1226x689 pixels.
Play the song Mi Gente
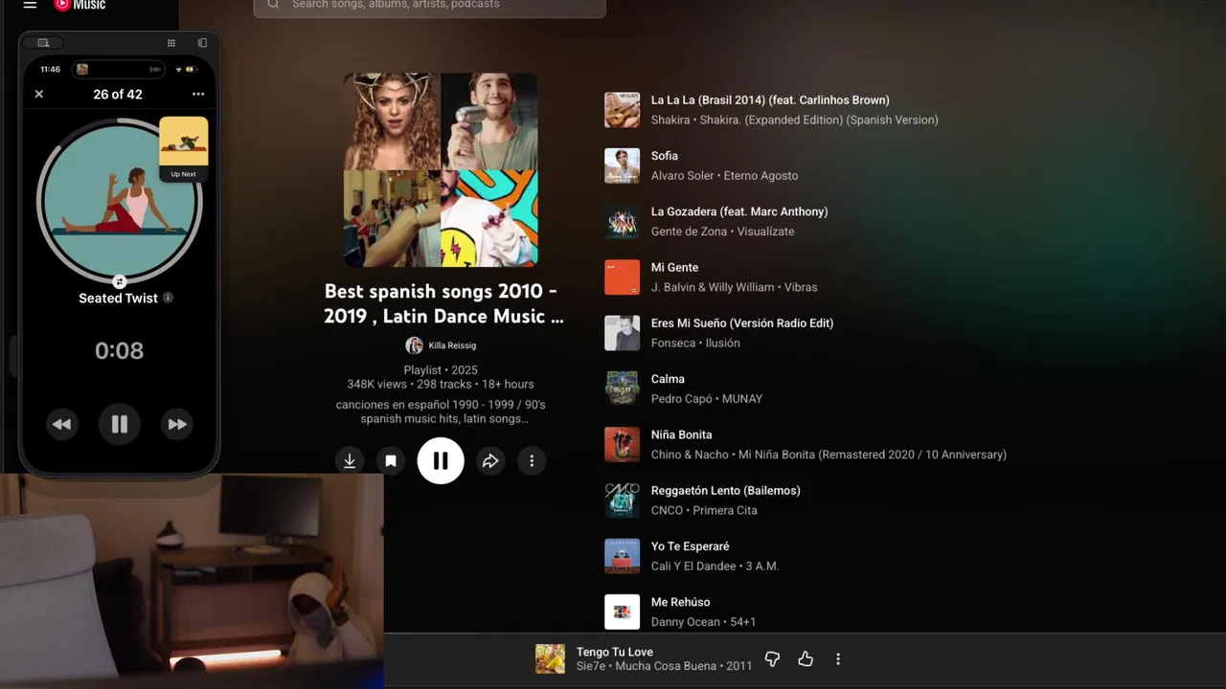click(x=675, y=267)
